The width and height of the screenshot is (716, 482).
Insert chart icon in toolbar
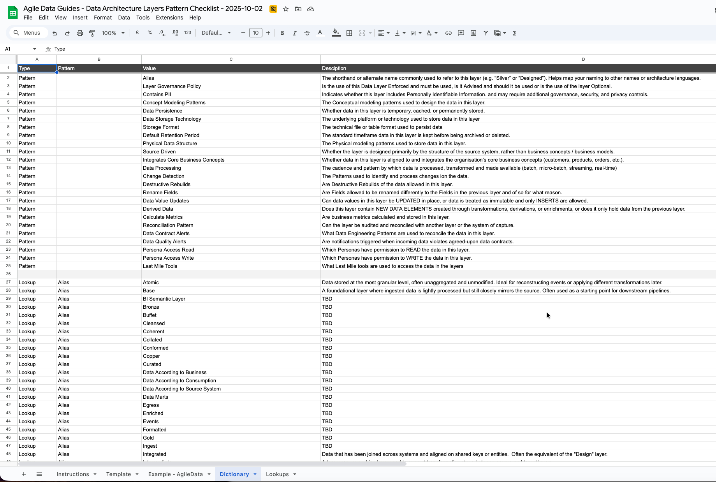tap(473, 33)
